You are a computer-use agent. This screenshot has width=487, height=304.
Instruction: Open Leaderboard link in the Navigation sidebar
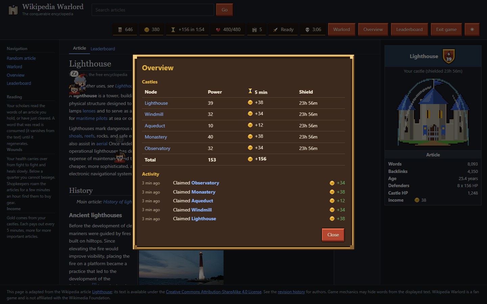(19, 83)
